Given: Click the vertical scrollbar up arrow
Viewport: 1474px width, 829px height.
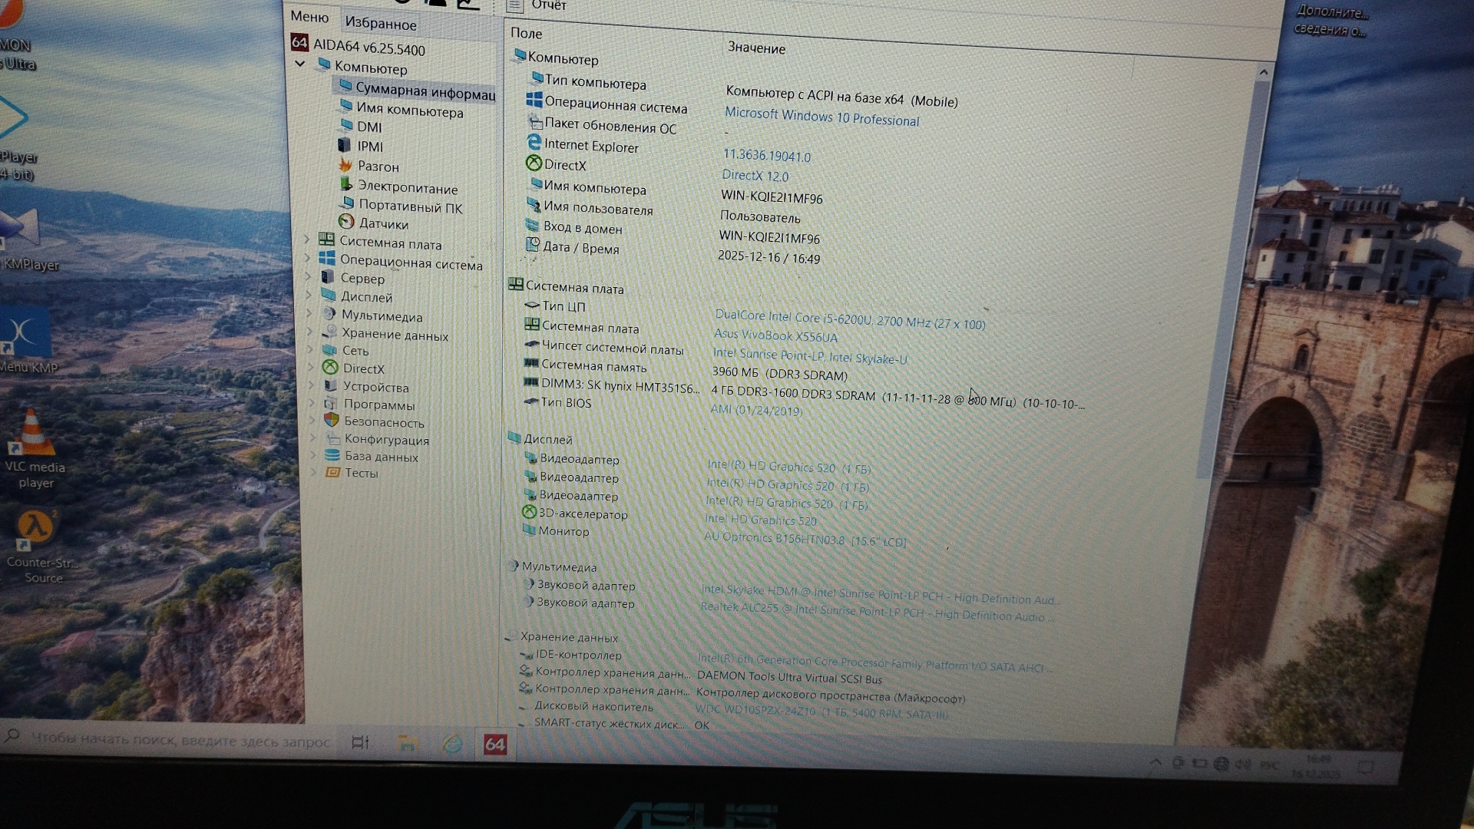Looking at the screenshot, I should point(1263,73).
